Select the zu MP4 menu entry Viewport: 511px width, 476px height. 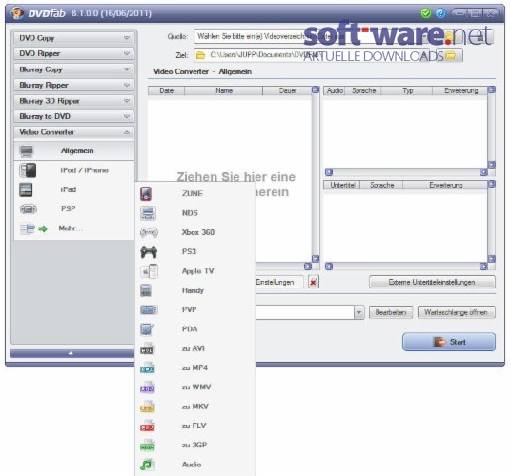(x=195, y=367)
